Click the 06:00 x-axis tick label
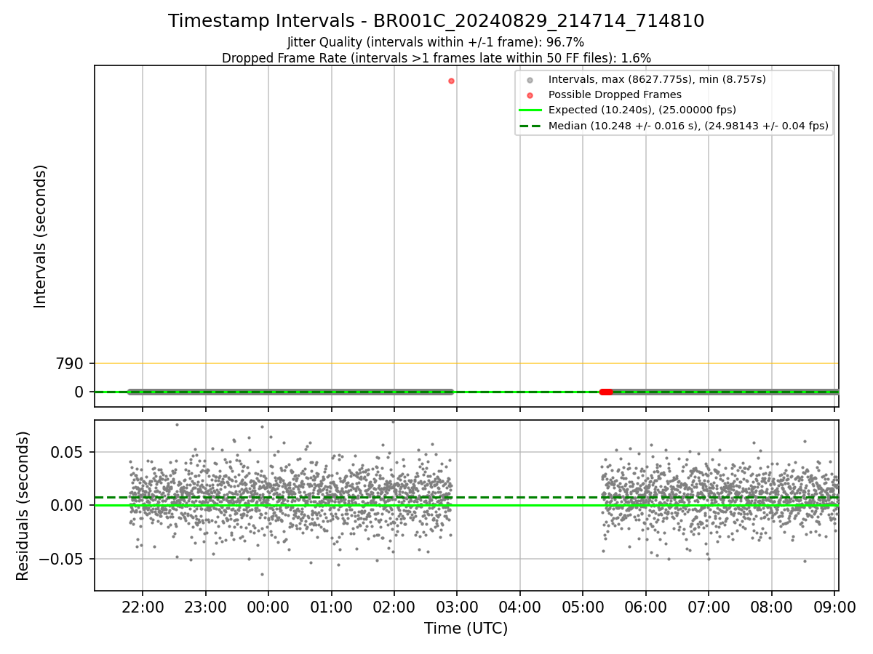Screen dimensions: 873x654 coord(645,607)
